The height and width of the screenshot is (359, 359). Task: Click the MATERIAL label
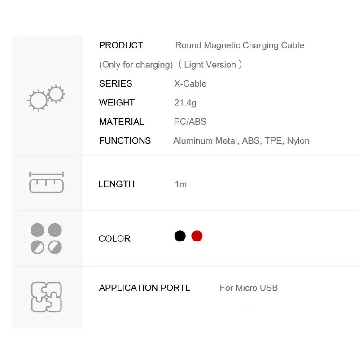121,122
